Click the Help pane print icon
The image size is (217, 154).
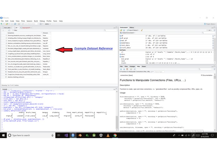pos(131,69)
